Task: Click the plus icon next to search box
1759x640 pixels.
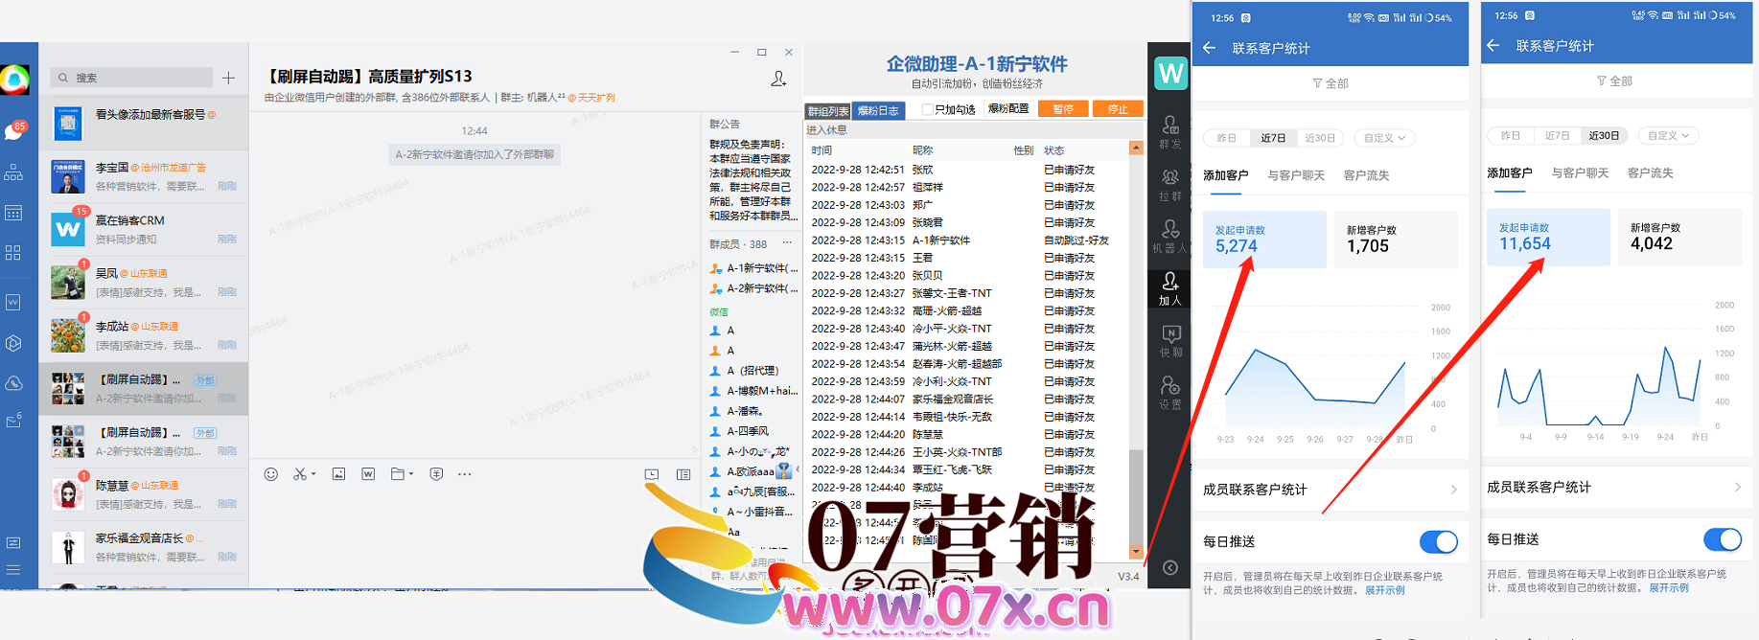Action: coord(228,78)
